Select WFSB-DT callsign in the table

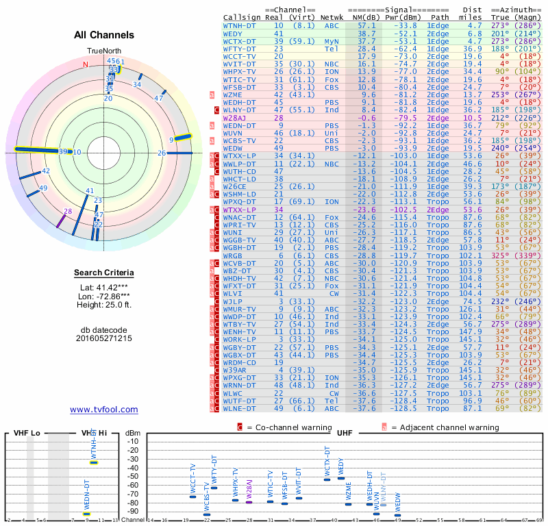click(x=239, y=88)
